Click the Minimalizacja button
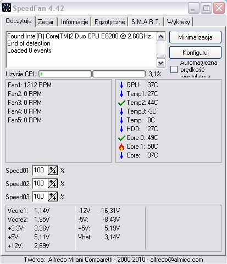The height and width of the screenshot is (264, 227). [195, 37]
